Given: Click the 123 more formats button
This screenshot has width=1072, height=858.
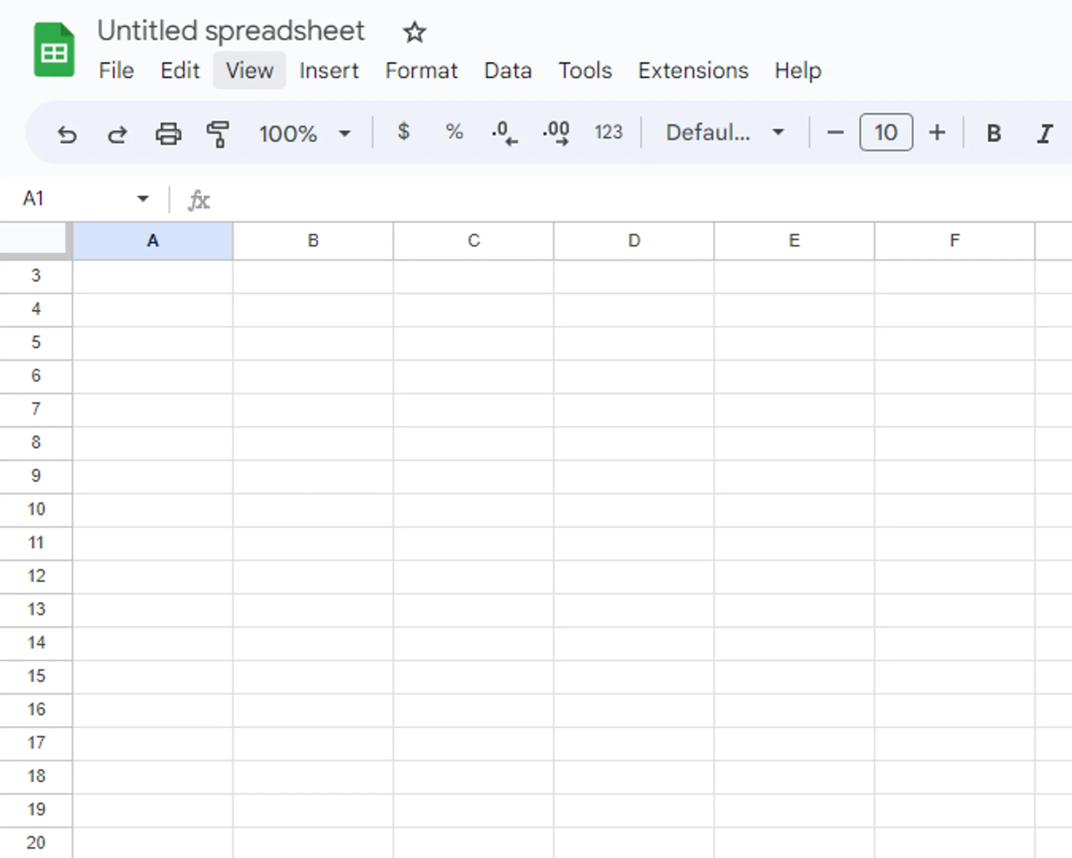Looking at the screenshot, I should (x=608, y=132).
